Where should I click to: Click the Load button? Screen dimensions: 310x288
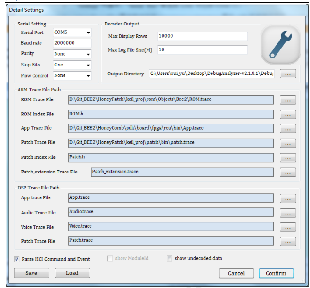coord(72,273)
